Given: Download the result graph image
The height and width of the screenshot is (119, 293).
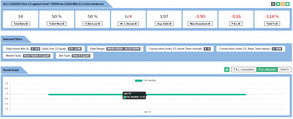Looking at the screenshot, I should pos(227,69).
